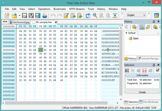
Task: Click the vertical scrollbar down arrow
Action: point(121,99)
